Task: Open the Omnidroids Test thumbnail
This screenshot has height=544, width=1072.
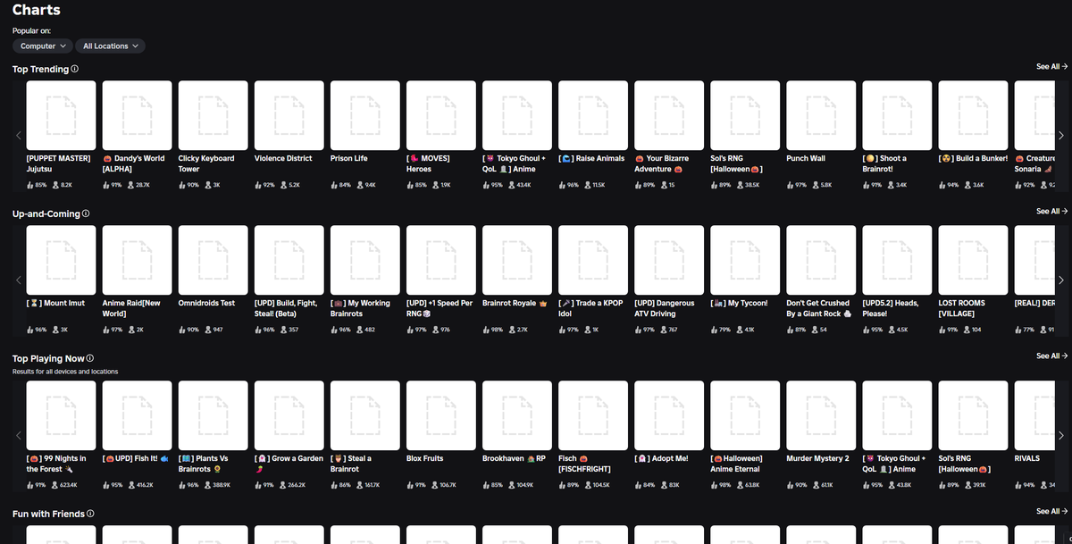Action: (x=214, y=260)
